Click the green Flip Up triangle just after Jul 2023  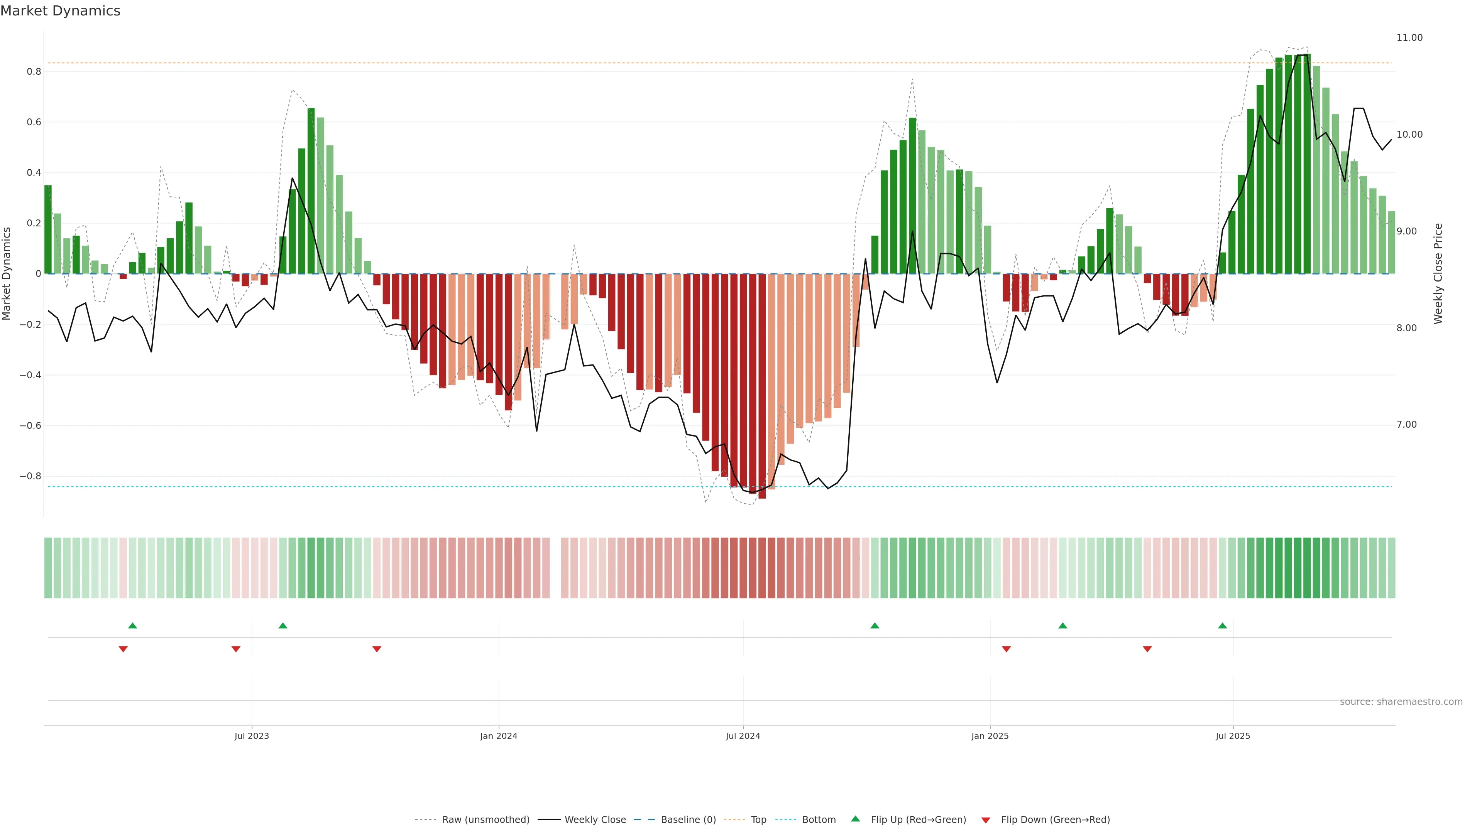pos(283,626)
